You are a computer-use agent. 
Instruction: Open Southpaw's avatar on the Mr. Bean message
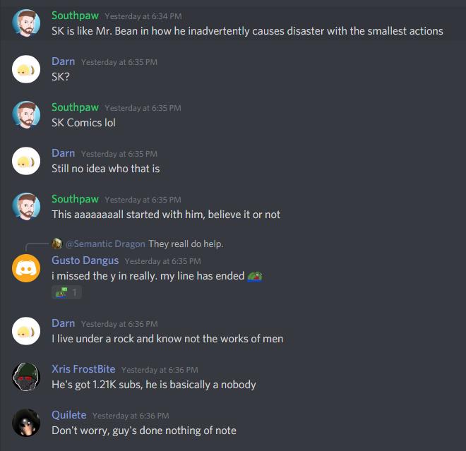(x=26, y=23)
